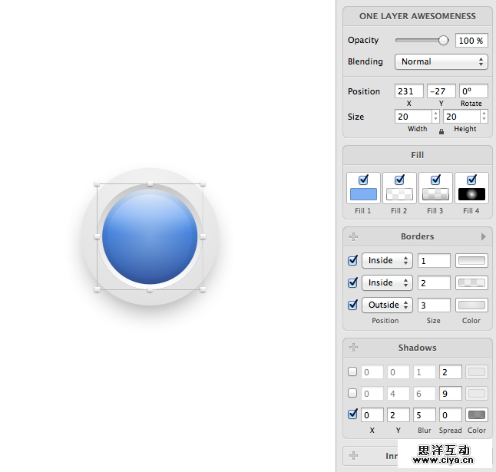Click the plus icon in Shadows header

pyautogui.click(x=353, y=348)
